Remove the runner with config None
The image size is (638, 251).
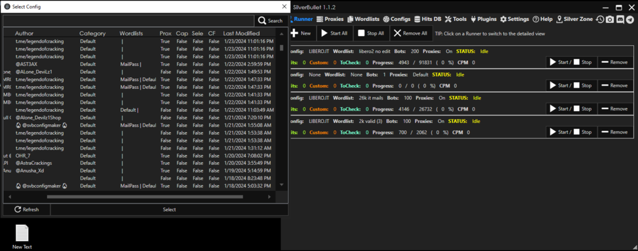pos(615,86)
